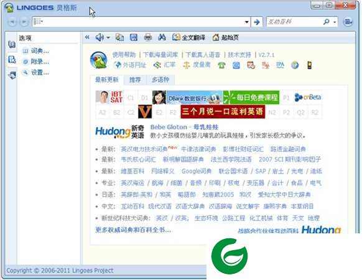Open the 外语网址 appendix
This screenshot has width=362, height=280.
131,65
